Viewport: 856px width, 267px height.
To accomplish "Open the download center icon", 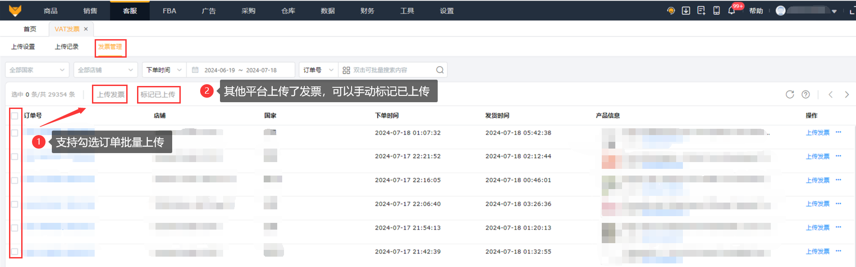I will [686, 11].
